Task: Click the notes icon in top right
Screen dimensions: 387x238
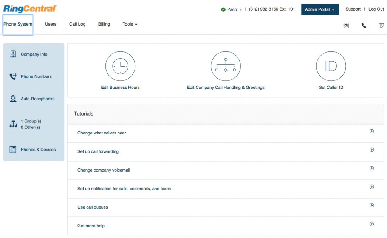Action: (382, 25)
